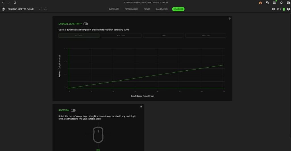Open the three-dot profile options menu
This screenshot has height=151, width=291.
tap(45, 9)
